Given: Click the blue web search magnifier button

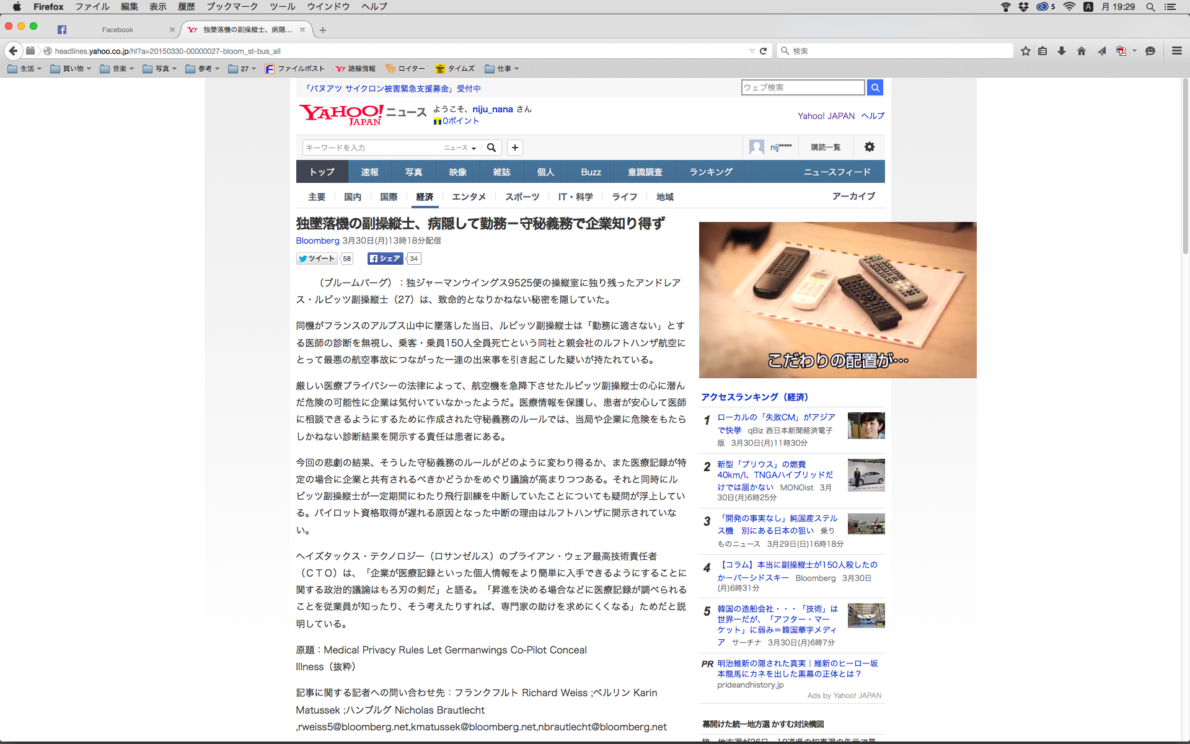Looking at the screenshot, I should [875, 87].
